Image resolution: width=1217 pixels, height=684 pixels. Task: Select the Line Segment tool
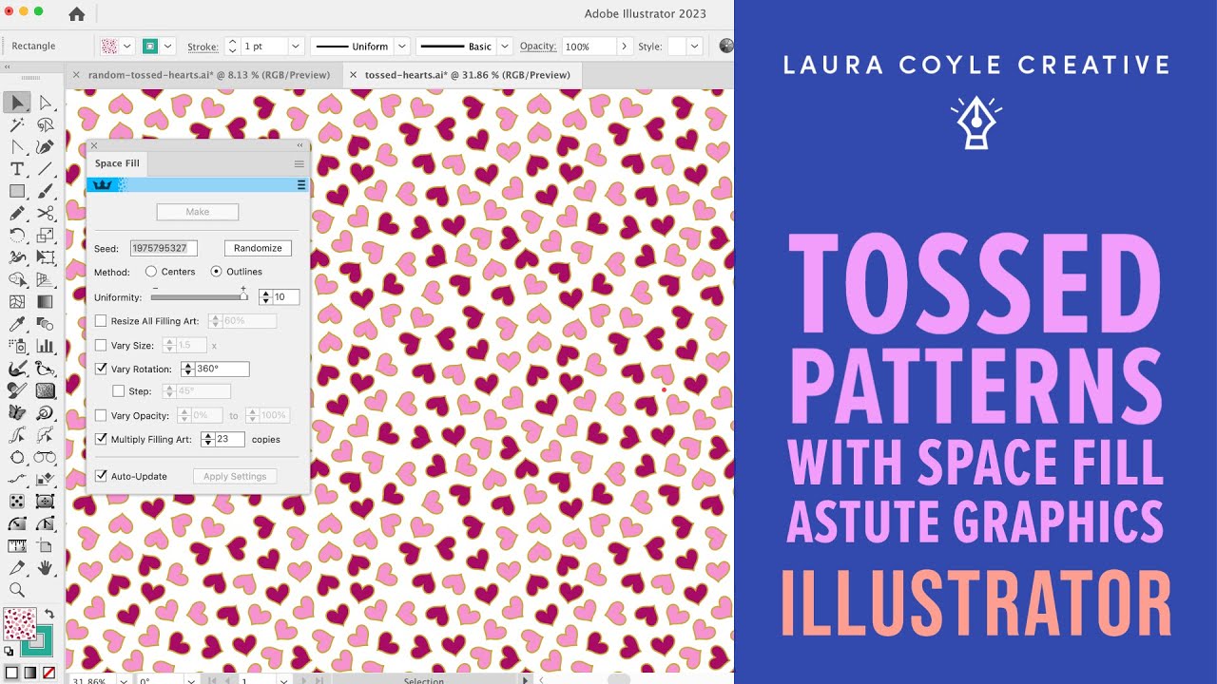point(45,169)
